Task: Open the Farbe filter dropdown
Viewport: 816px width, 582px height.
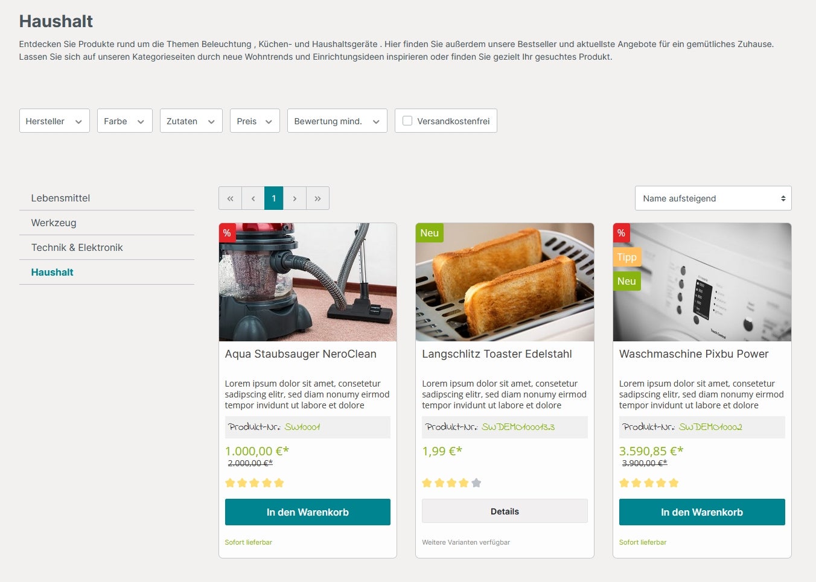Action: (124, 121)
